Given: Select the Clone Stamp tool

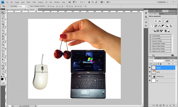Looking at the screenshot, I should pyautogui.click(x=3, y=36).
